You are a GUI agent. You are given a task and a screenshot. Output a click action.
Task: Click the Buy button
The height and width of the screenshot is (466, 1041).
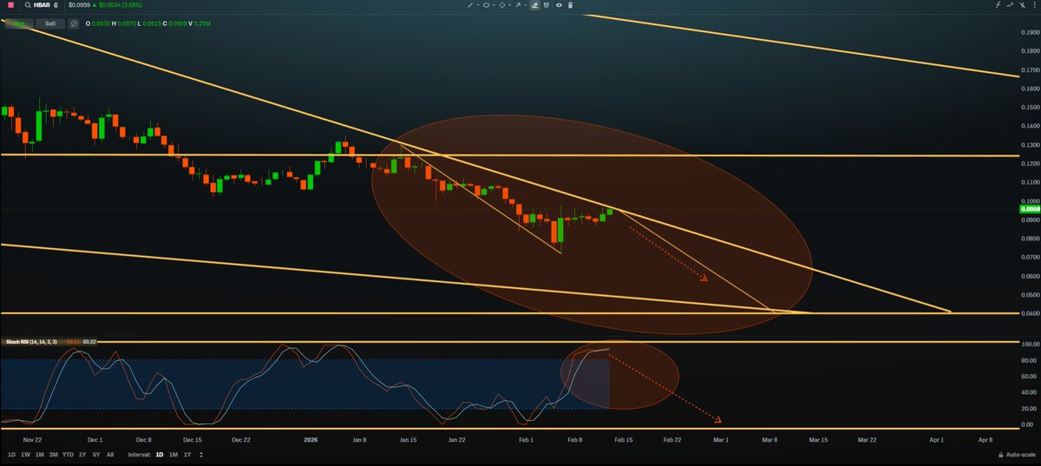click(x=17, y=23)
